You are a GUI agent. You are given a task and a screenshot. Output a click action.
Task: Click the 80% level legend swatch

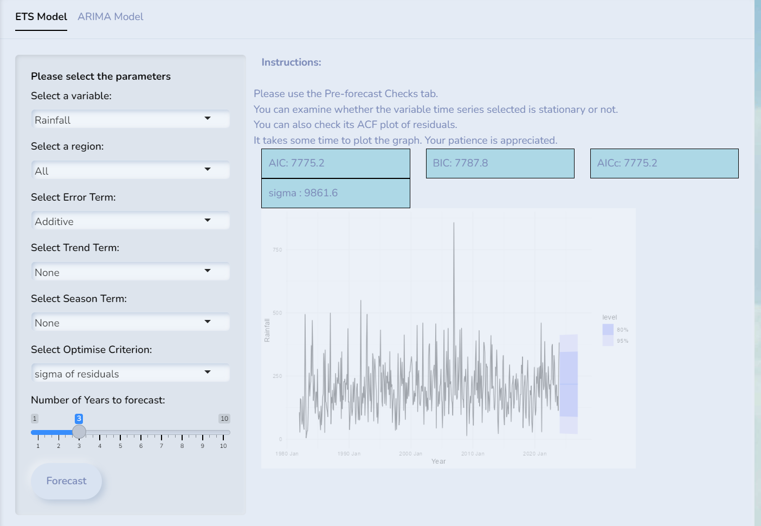click(x=608, y=330)
